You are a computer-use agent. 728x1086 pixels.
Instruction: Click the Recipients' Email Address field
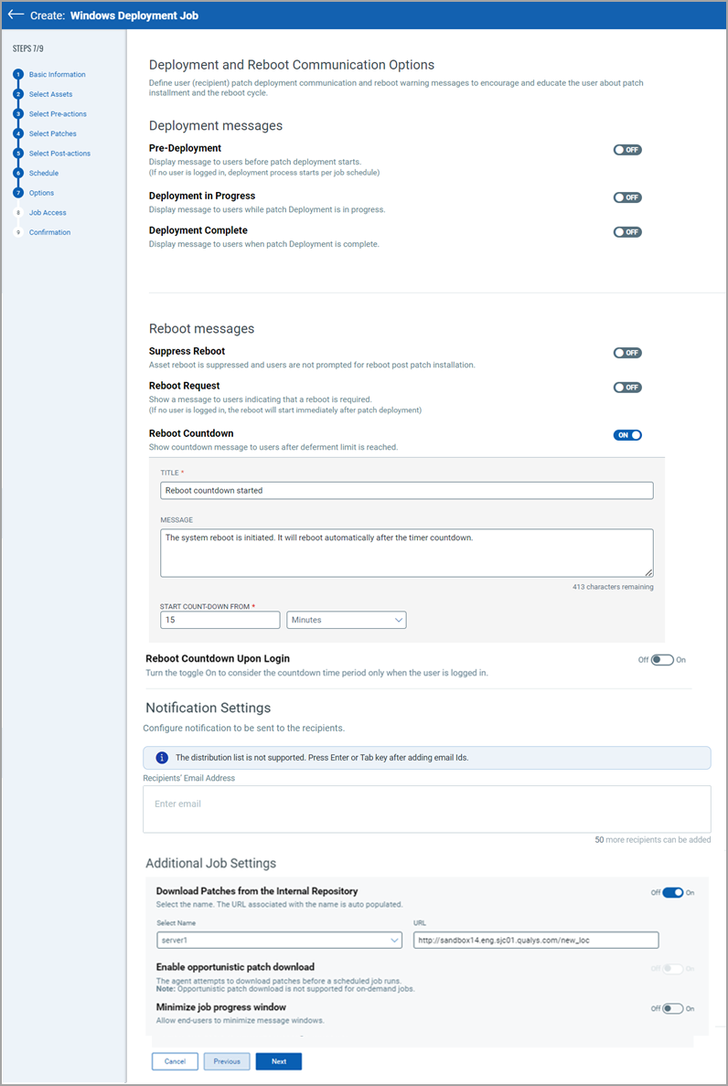pyautogui.click(x=427, y=809)
